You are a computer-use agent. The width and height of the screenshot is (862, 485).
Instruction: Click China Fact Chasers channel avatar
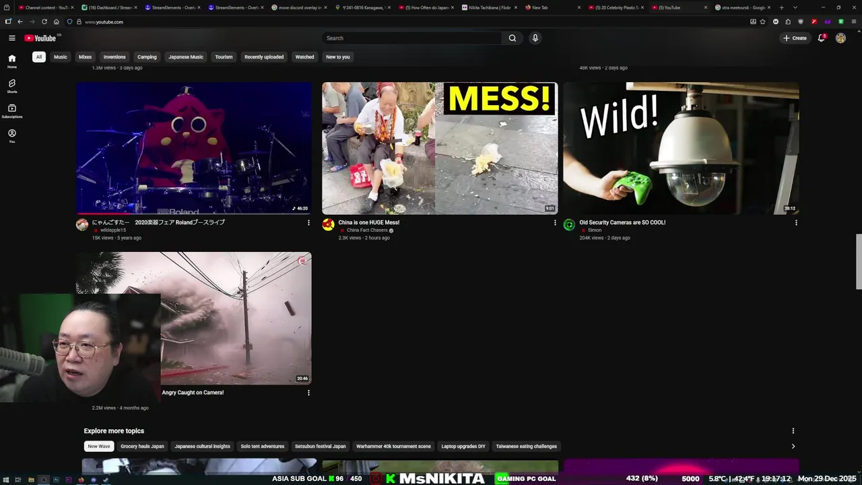click(x=328, y=225)
